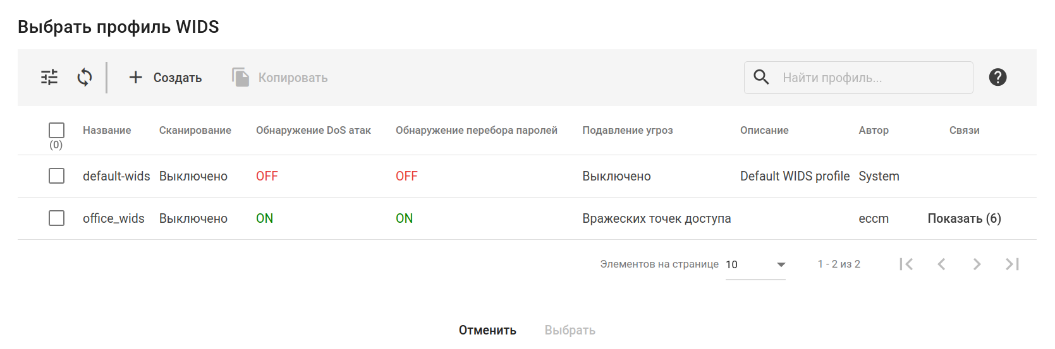Image resolution: width=1055 pixels, height=349 pixels.
Task: Toggle the select-all checkbox in header
Action: [x=57, y=130]
